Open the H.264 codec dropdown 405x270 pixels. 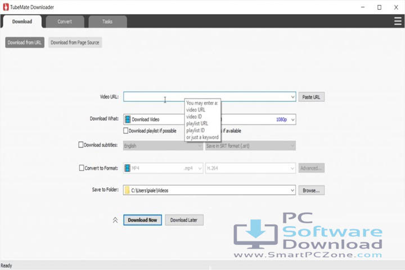click(x=292, y=168)
